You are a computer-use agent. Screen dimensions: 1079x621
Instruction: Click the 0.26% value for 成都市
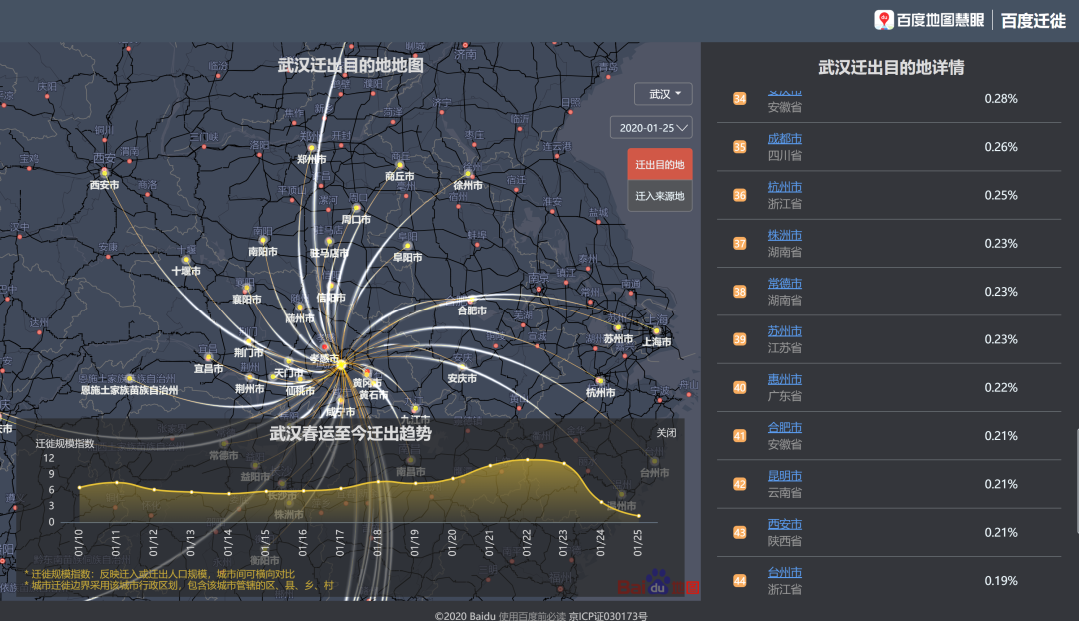click(x=1000, y=147)
